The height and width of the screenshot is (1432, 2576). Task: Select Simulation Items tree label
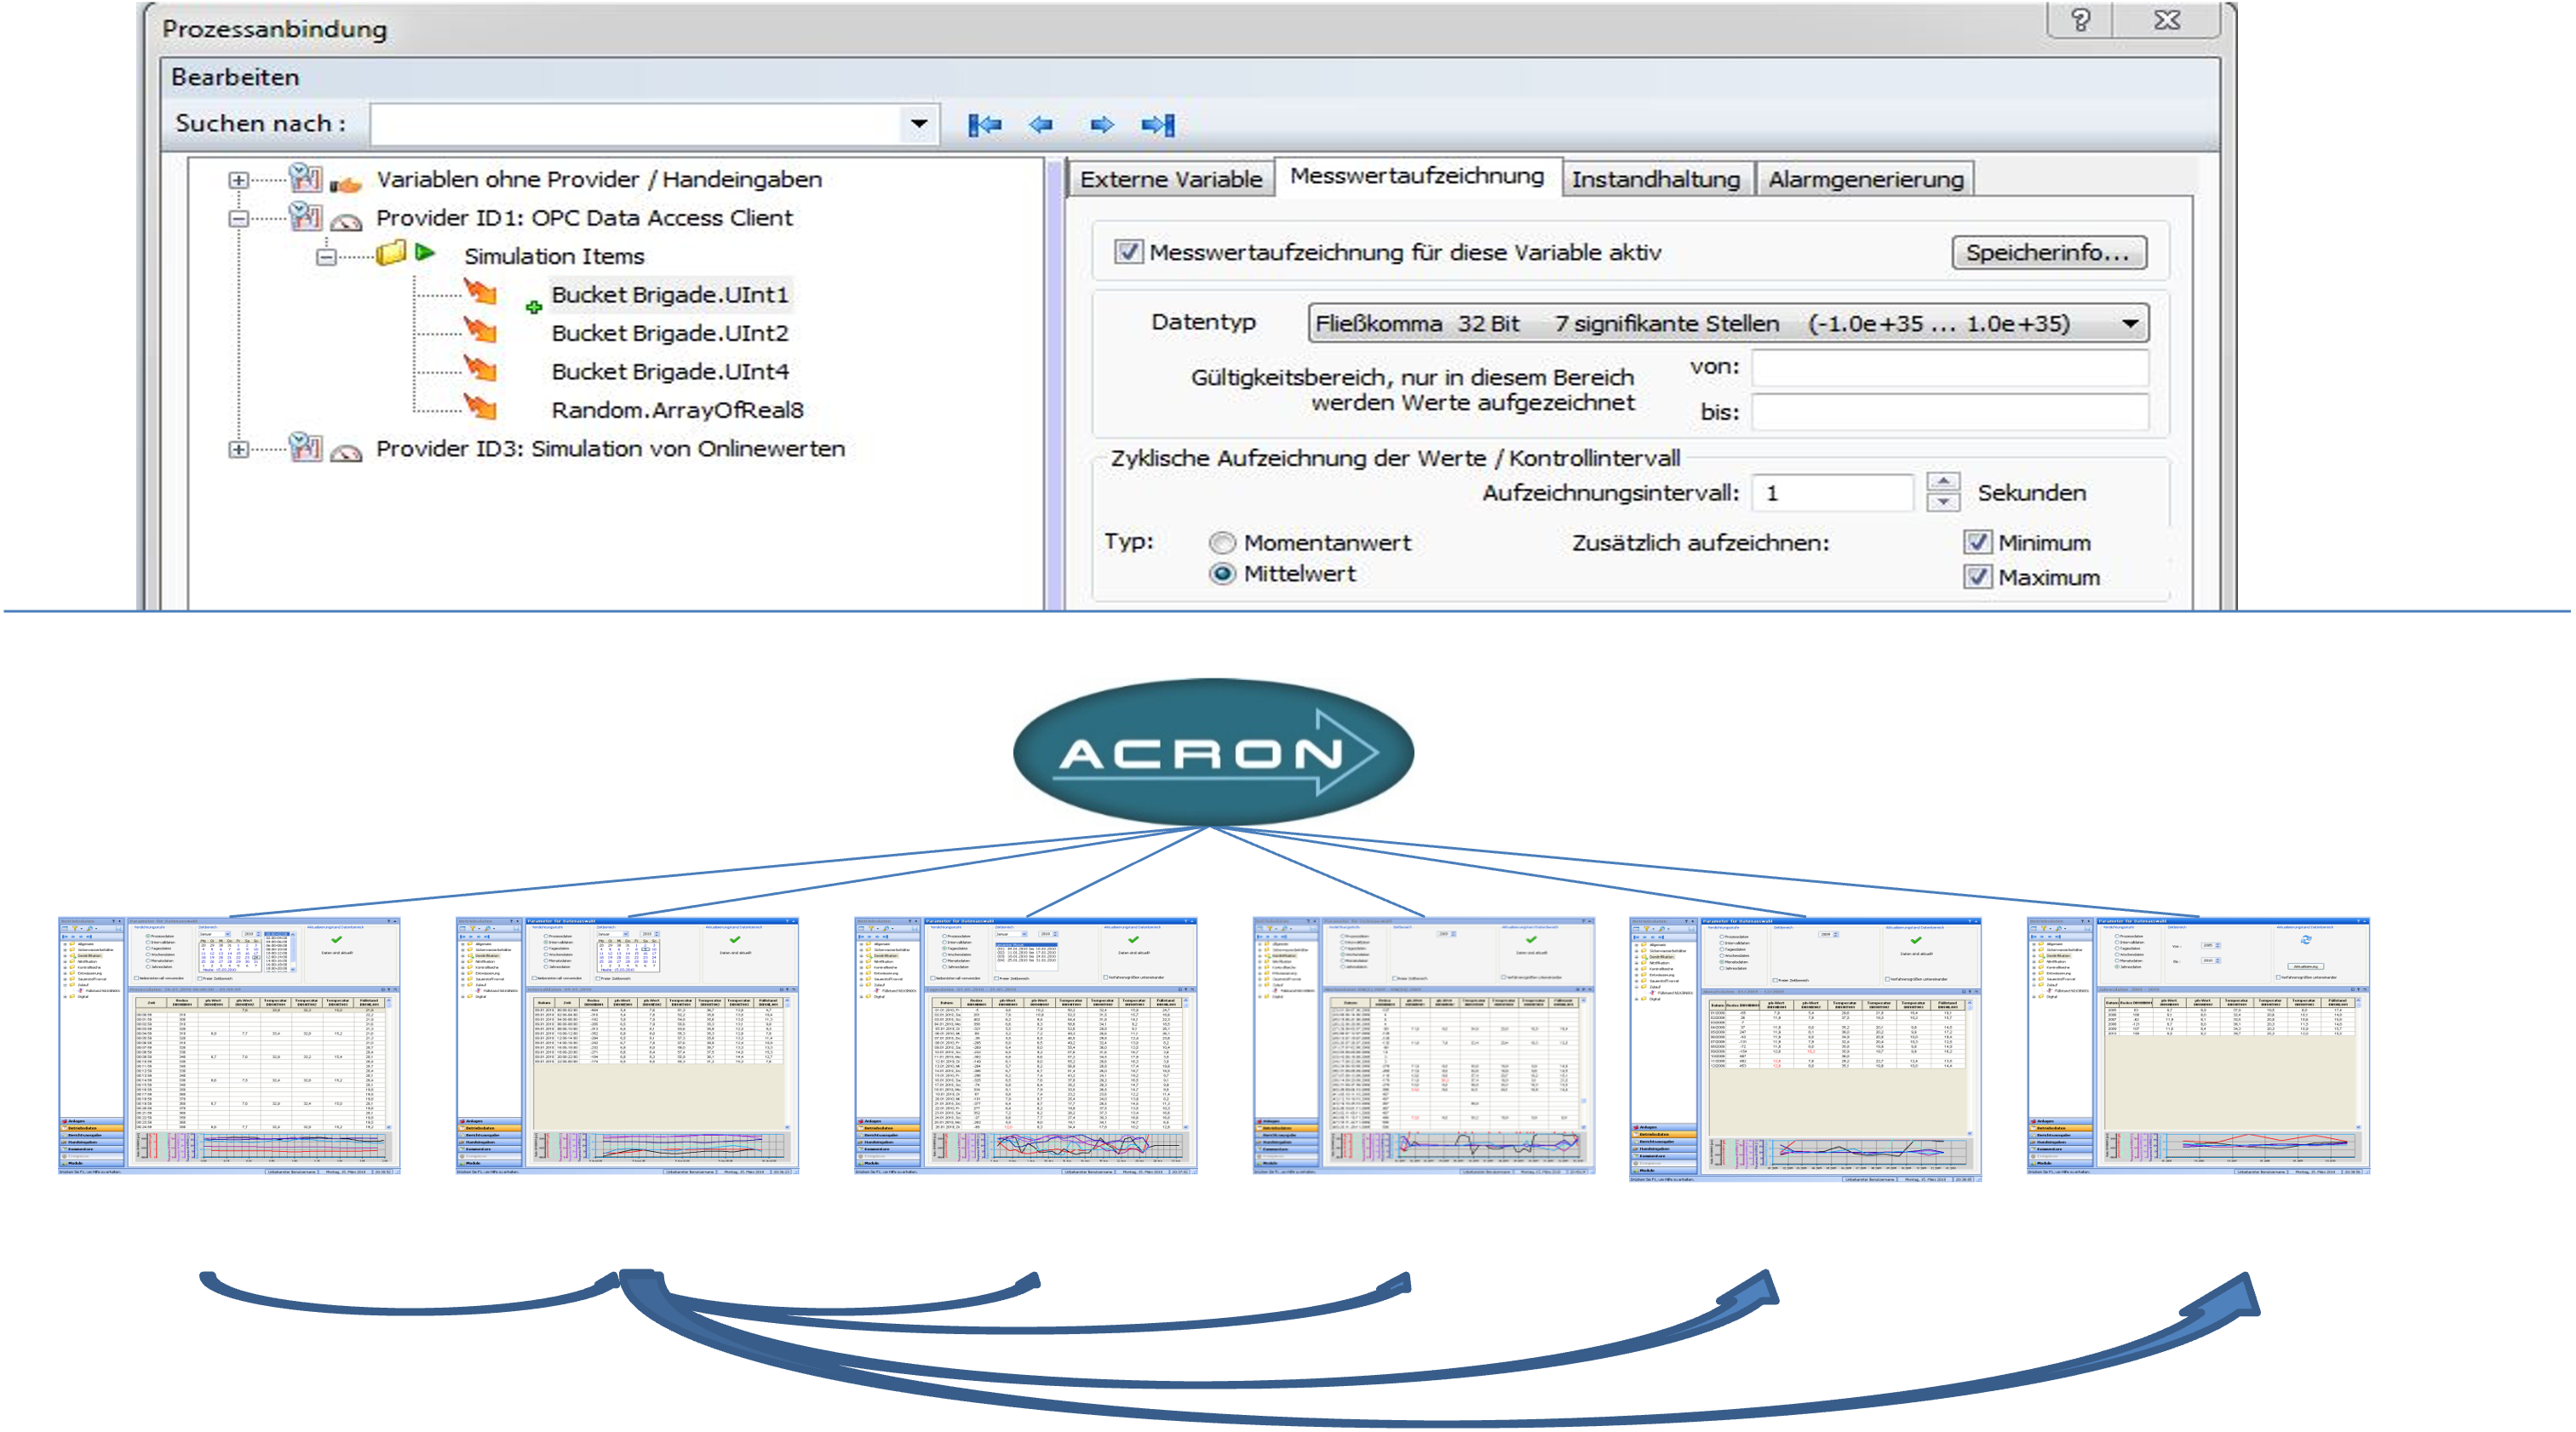coord(554,256)
